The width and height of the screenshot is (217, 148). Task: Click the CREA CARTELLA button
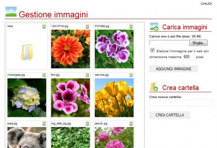tap(170, 115)
